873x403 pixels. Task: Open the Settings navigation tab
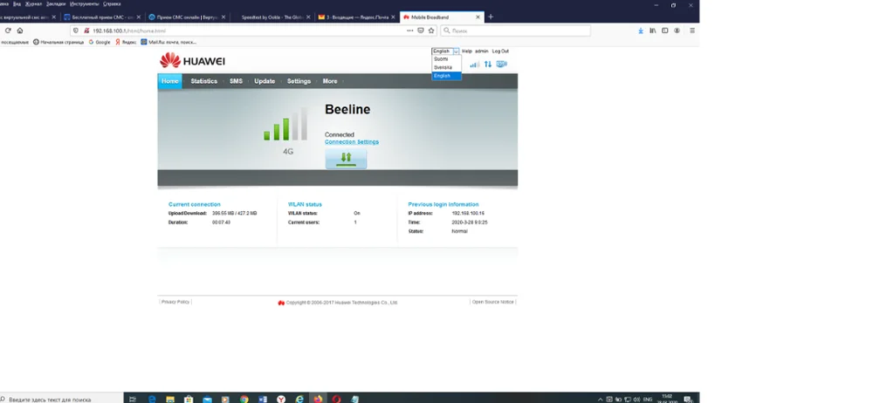click(299, 81)
